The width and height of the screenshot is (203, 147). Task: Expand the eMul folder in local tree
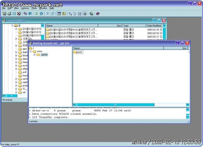(16, 69)
